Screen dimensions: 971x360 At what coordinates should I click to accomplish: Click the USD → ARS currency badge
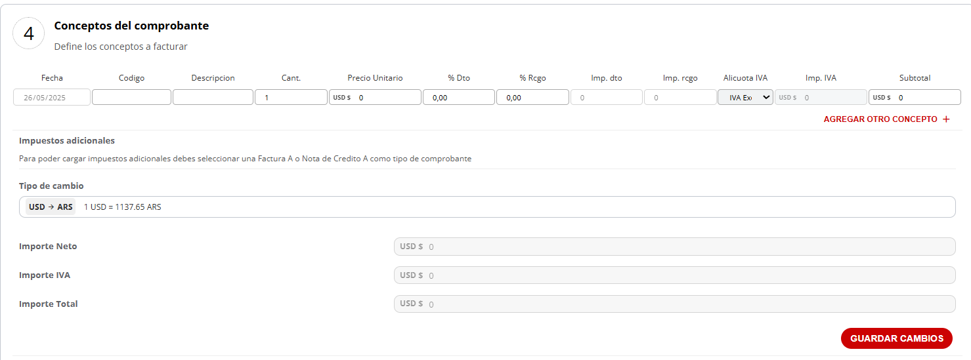[51, 207]
